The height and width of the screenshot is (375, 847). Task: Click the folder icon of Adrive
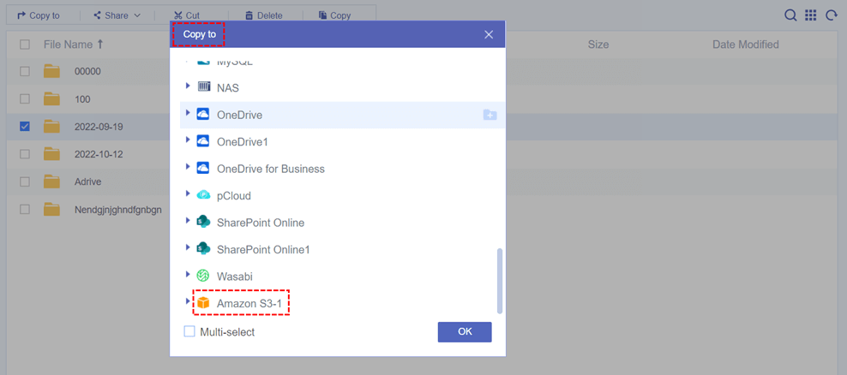[51, 182]
